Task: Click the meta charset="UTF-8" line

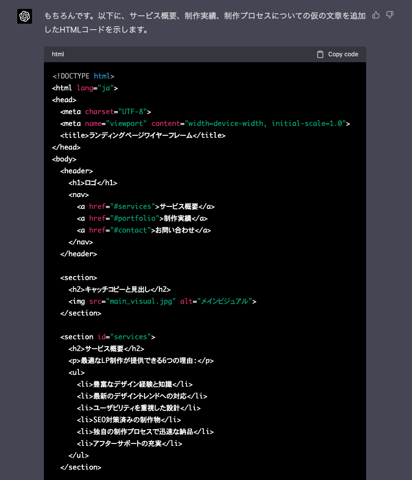Action: [x=106, y=112]
